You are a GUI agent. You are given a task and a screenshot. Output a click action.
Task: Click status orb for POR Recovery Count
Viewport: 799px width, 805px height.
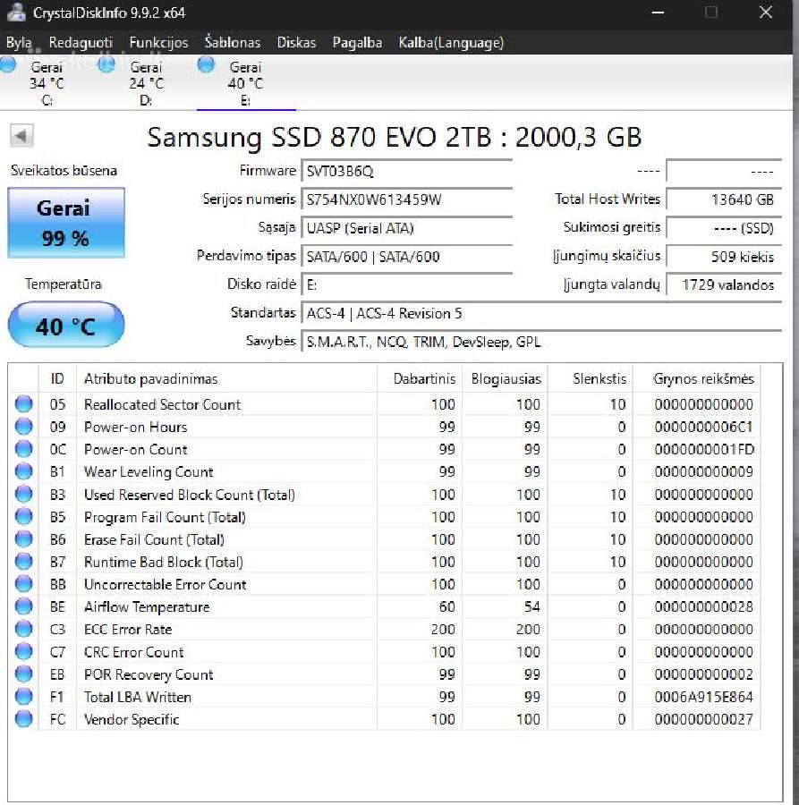point(23,674)
